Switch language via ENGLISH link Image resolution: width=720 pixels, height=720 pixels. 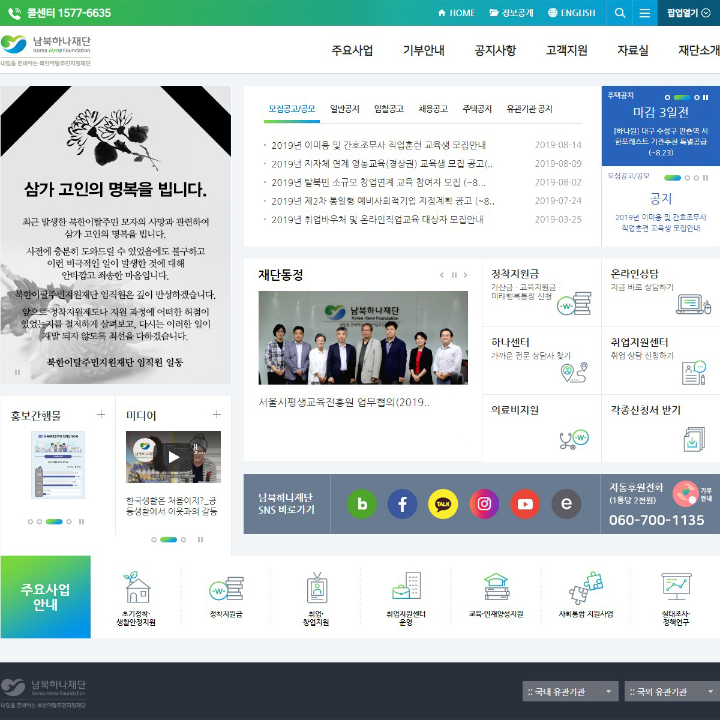coord(571,13)
